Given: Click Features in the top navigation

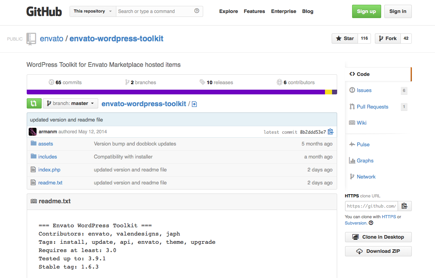Looking at the screenshot, I should click(x=254, y=11).
